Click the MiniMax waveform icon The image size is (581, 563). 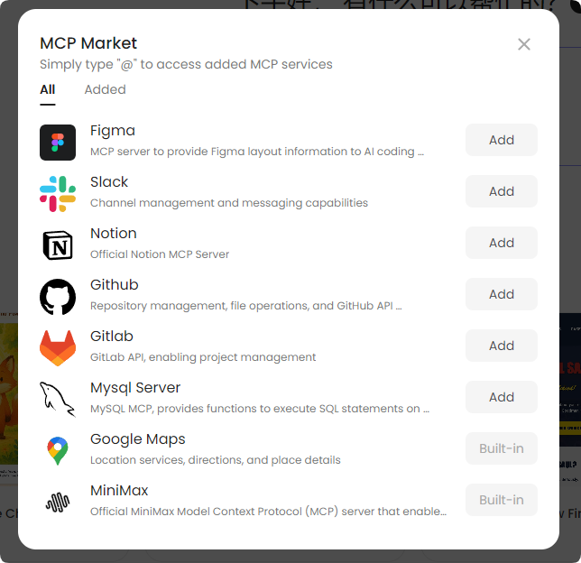tap(58, 503)
